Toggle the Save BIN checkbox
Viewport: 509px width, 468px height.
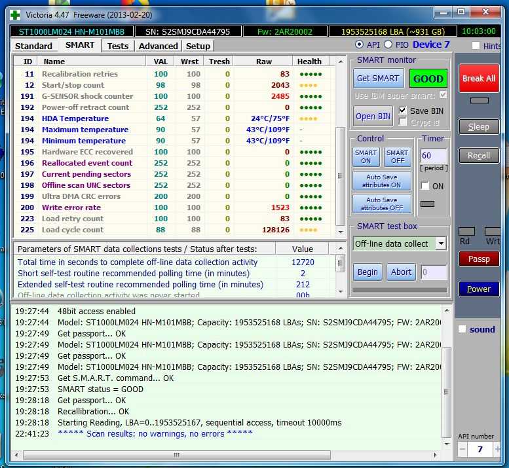(x=403, y=111)
